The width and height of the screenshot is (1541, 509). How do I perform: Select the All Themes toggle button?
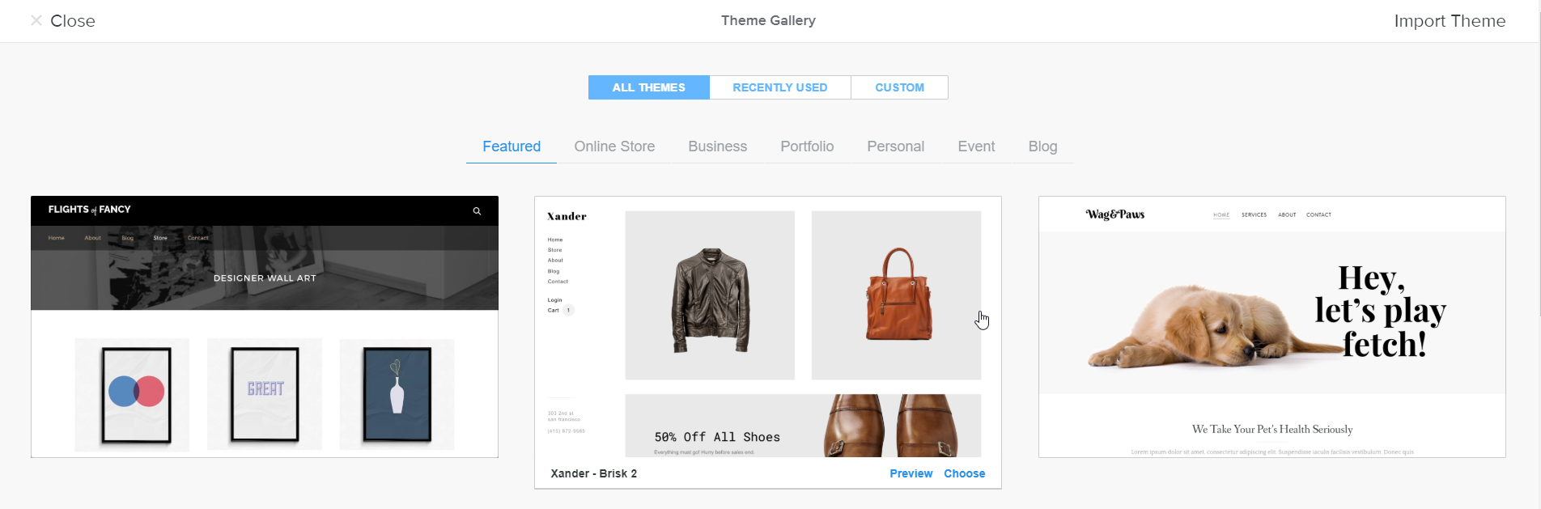click(649, 87)
